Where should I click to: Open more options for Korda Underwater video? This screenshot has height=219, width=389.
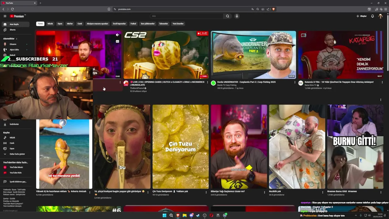click(x=295, y=82)
